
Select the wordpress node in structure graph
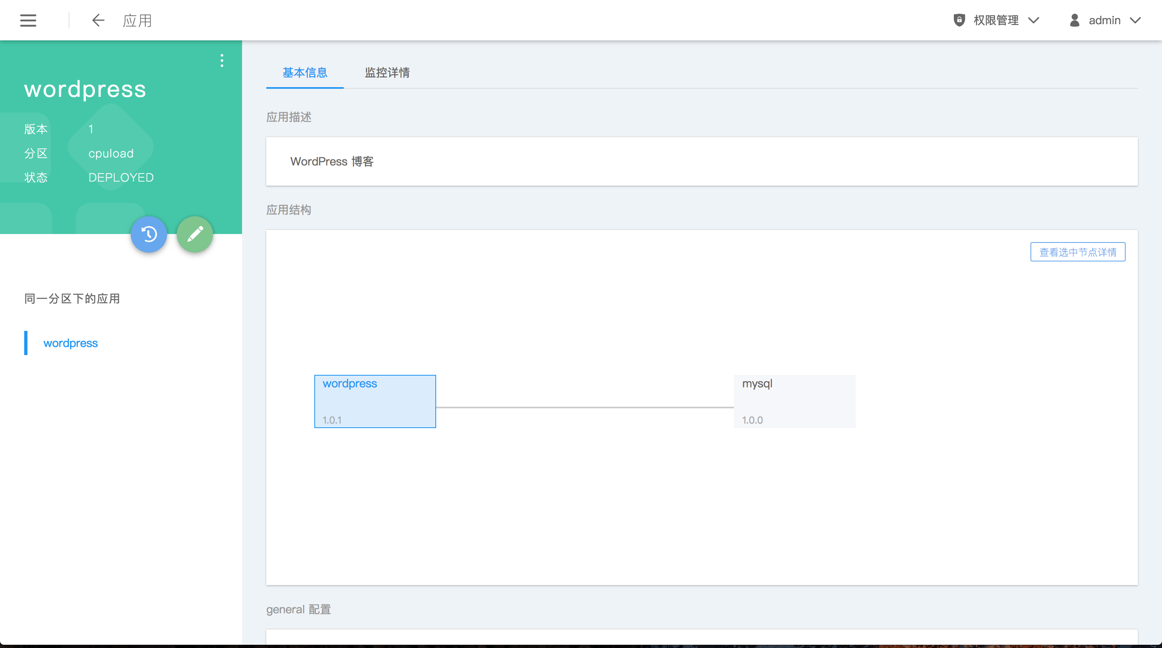[375, 401]
